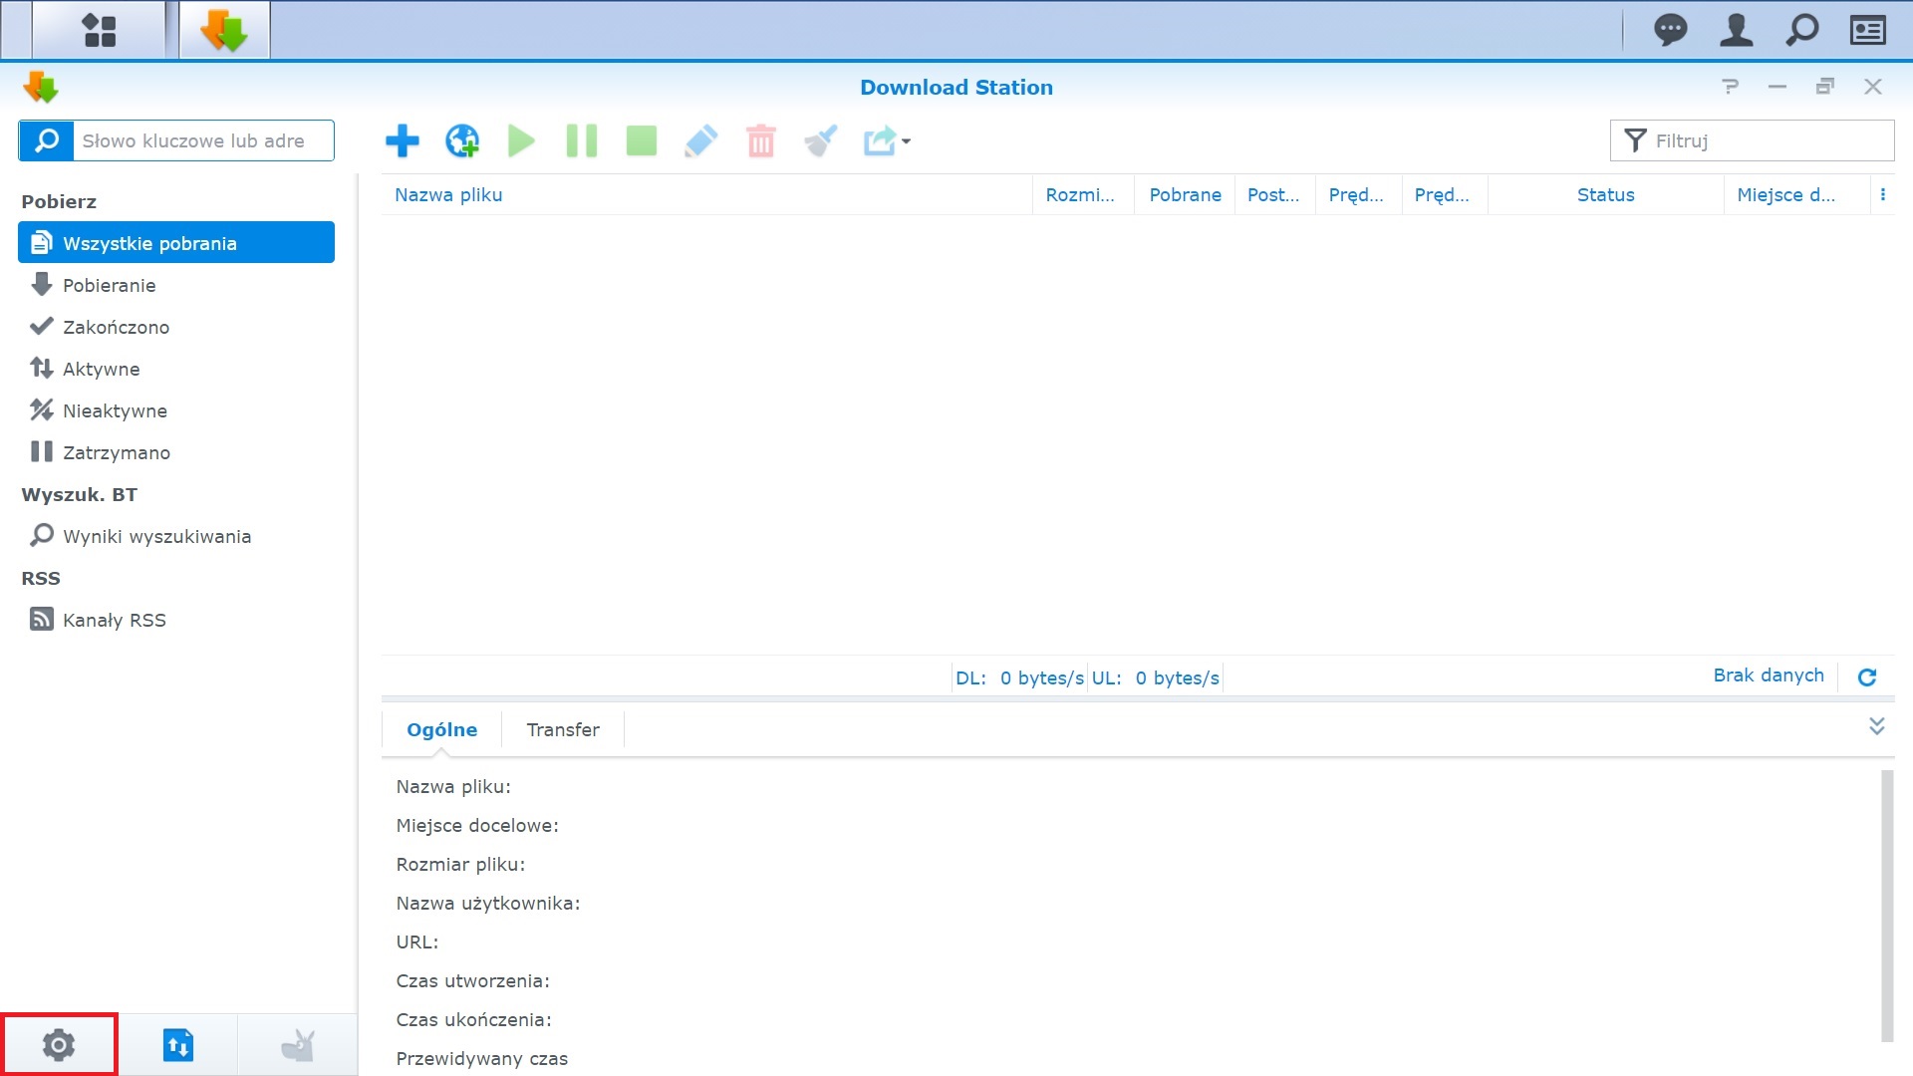Open the DSM main menu icon
This screenshot has width=1913, height=1076.
(x=99, y=30)
